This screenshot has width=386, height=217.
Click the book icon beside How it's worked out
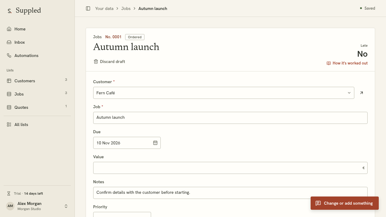[329, 63]
